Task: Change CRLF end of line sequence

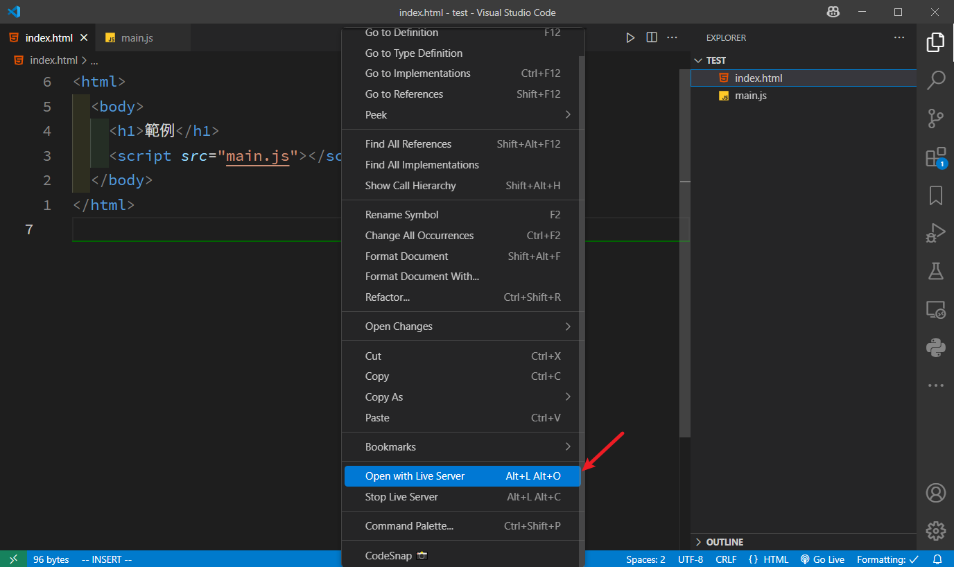Action: [x=726, y=559]
